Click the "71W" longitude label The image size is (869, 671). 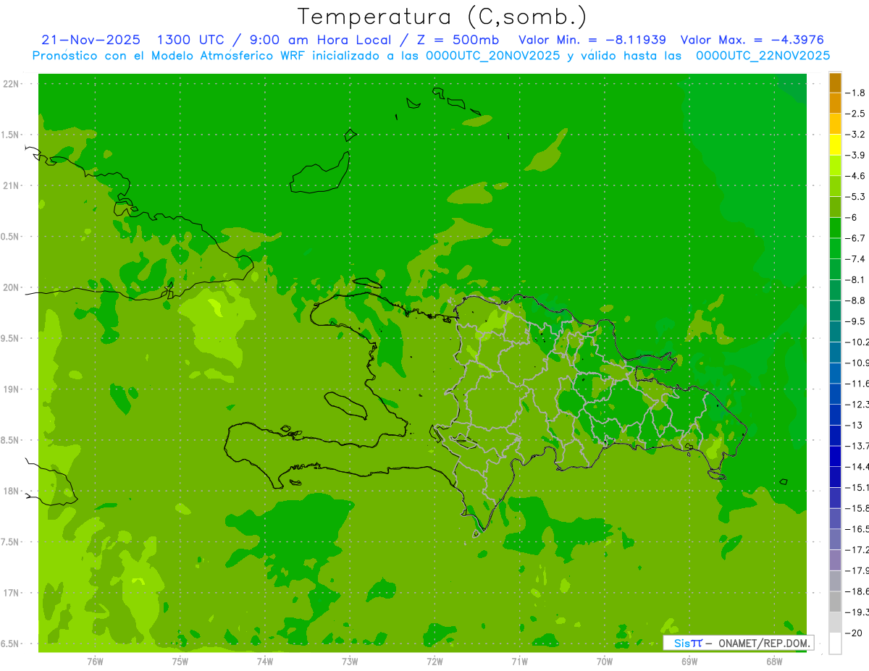pyautogui.click(x=519, y=662)
